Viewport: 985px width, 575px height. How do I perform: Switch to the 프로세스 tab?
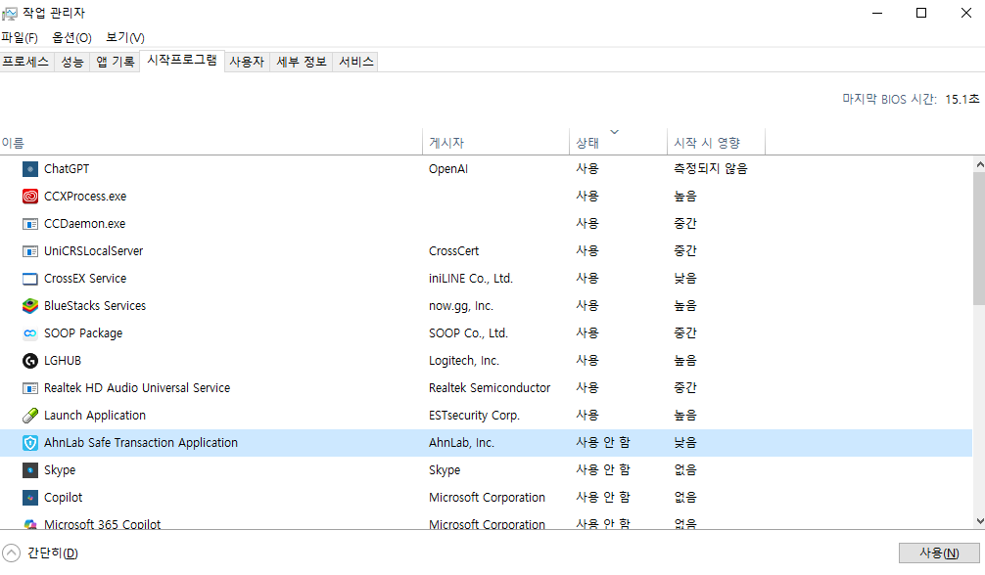point(25,62)
